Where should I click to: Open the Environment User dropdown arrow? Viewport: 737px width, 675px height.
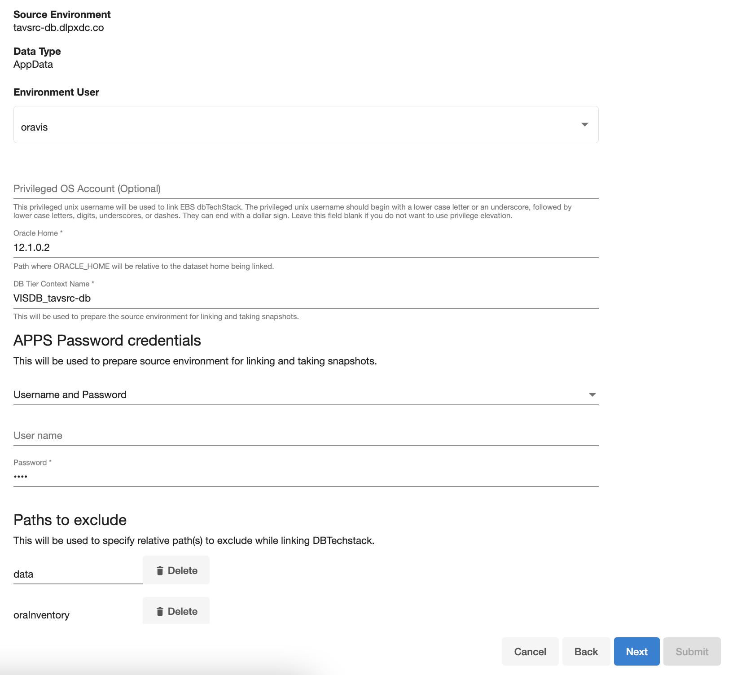584,125
